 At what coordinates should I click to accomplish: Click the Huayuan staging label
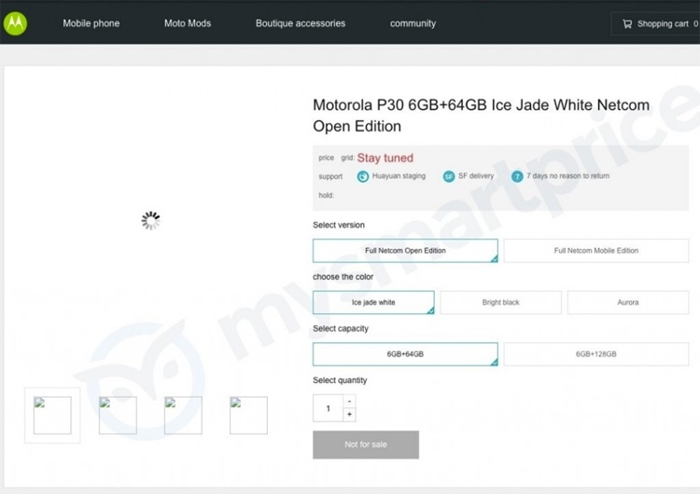399,176
